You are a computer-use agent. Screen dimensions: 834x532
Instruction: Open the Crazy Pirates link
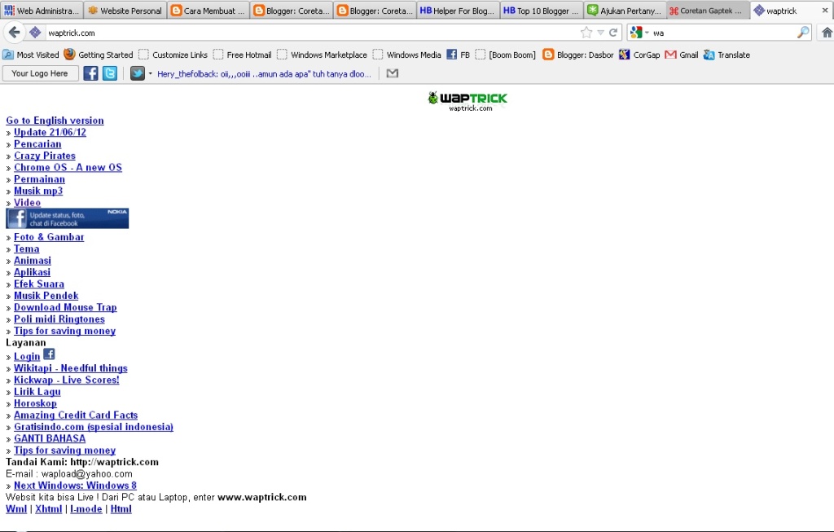pos(45,156)
